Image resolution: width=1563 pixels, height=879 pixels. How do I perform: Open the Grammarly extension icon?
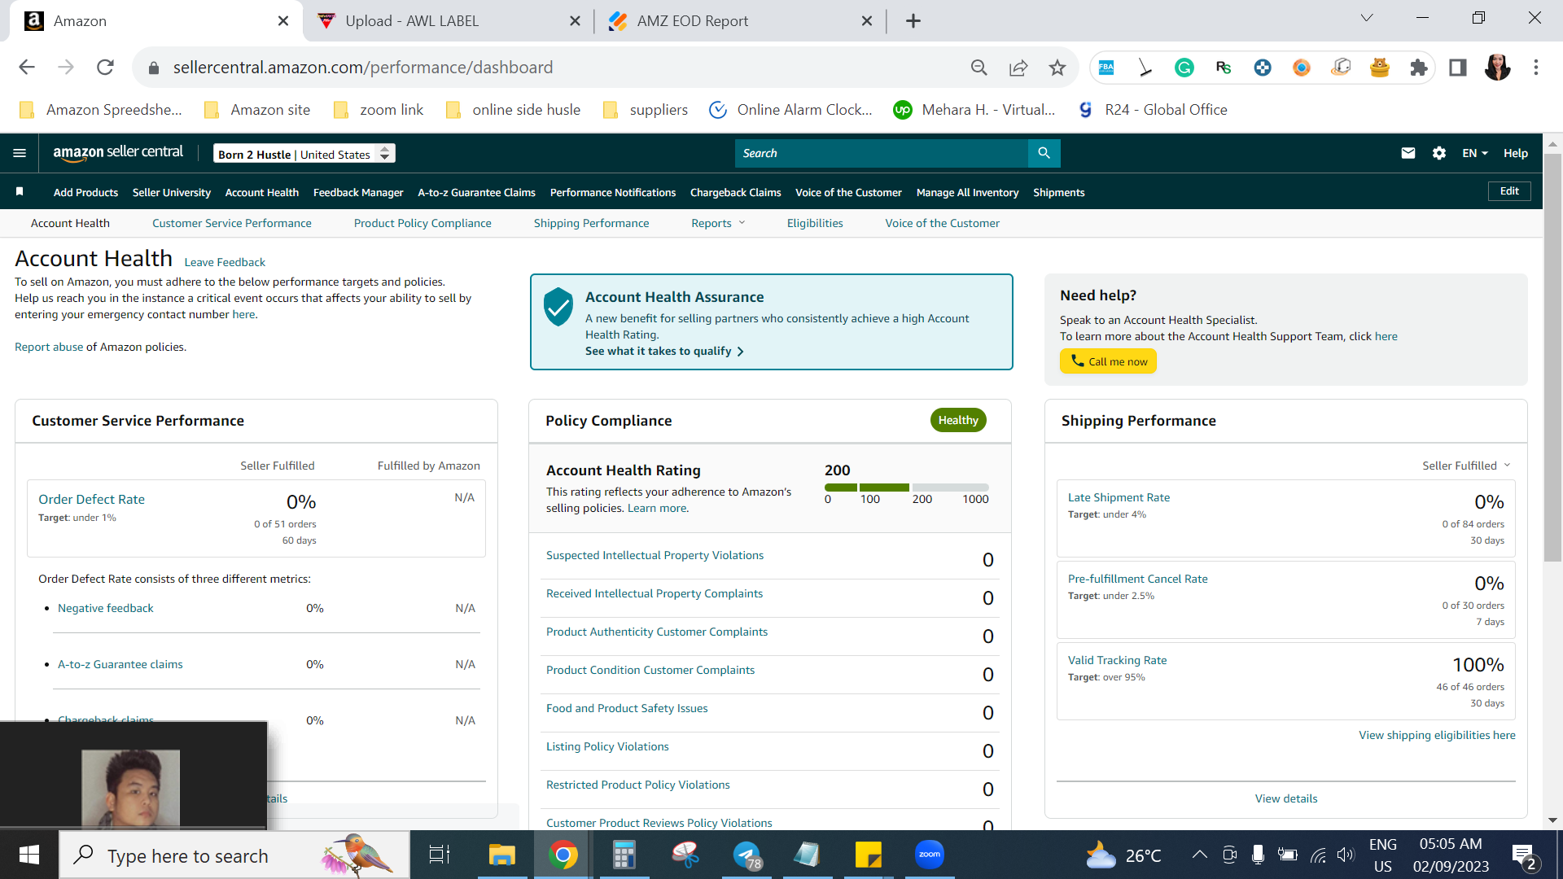click(1184, 68)
